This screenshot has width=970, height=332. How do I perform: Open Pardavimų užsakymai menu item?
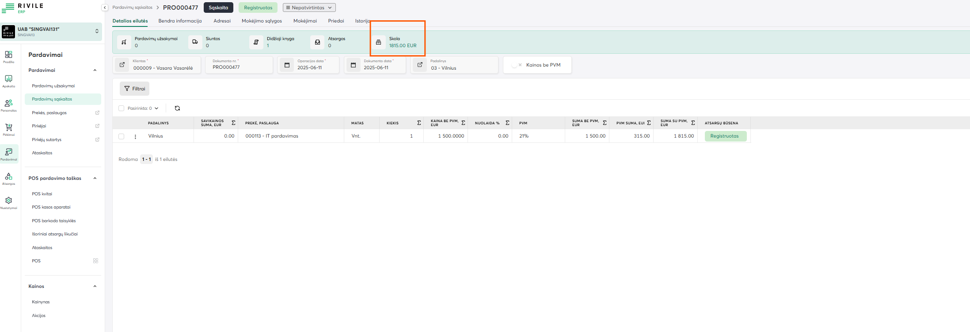coord(53,86)
